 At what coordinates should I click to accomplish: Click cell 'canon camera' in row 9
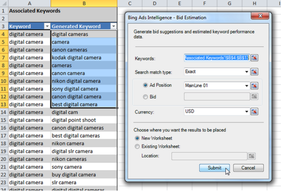tap(84, 73)
